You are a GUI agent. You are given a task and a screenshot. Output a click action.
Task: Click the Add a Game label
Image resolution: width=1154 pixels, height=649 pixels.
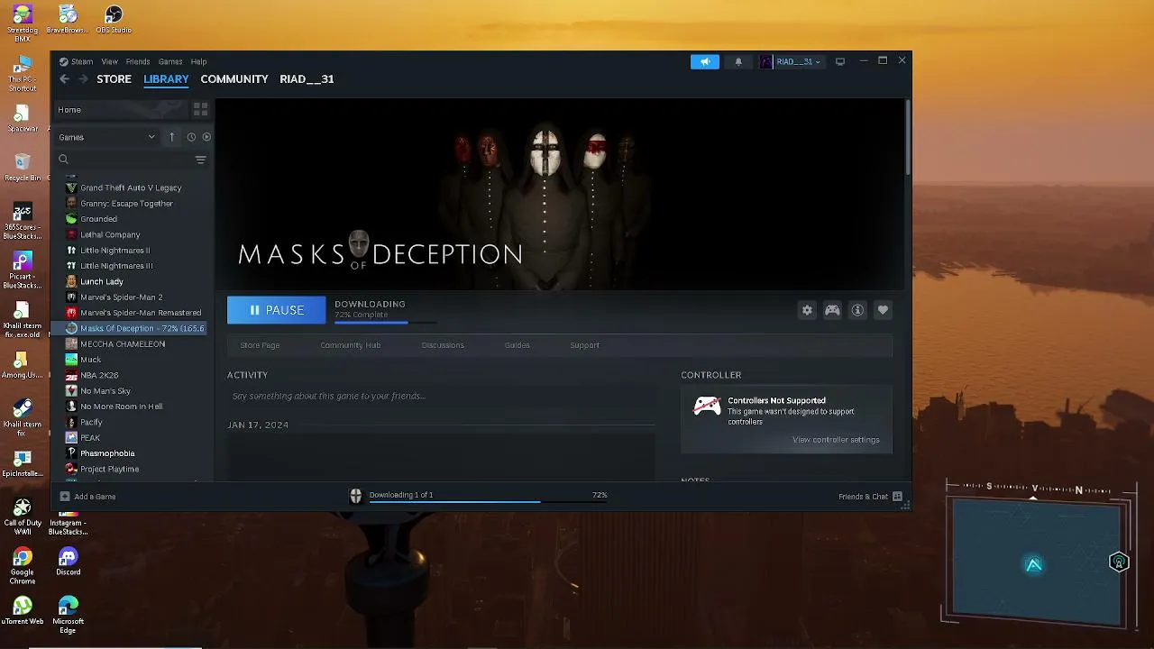tap(95, 497)
